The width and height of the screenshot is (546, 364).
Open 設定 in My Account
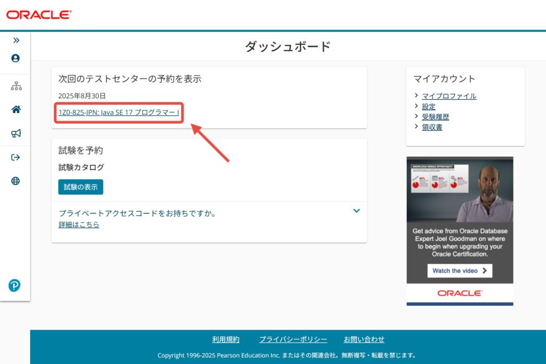point(429,107)
